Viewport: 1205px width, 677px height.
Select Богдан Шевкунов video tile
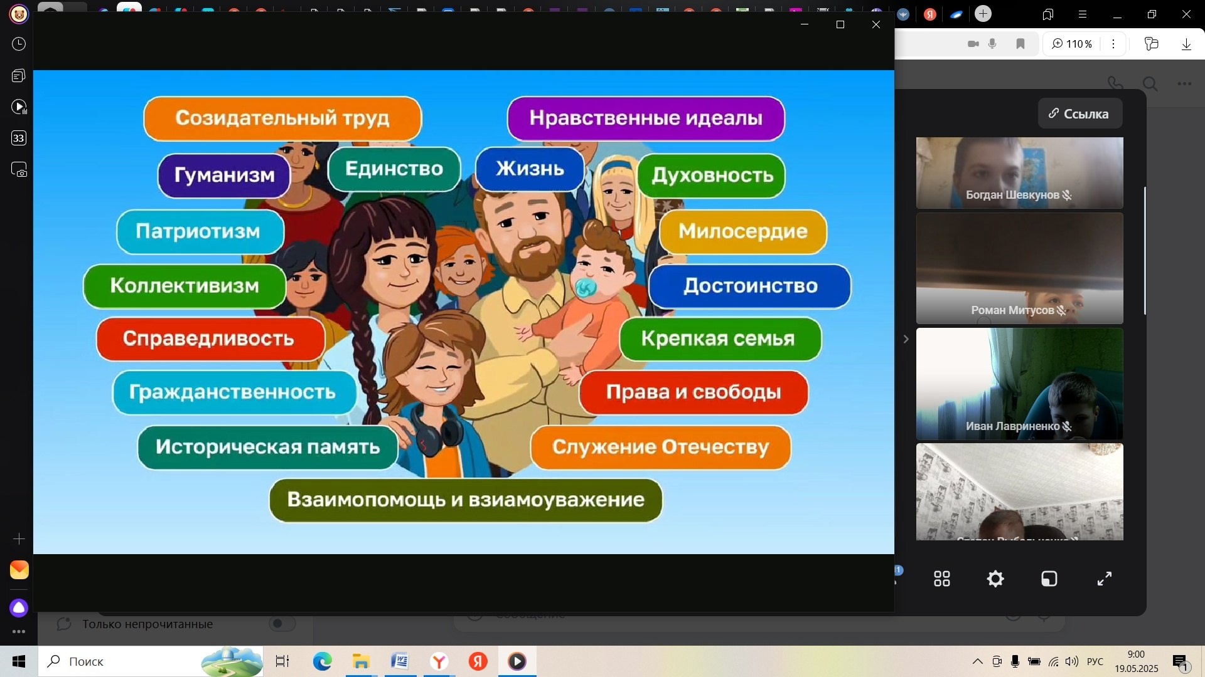coord(1019,172)
